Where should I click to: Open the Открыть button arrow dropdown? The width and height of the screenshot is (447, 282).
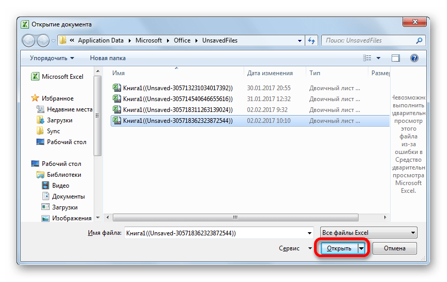[x=362, y=249]
